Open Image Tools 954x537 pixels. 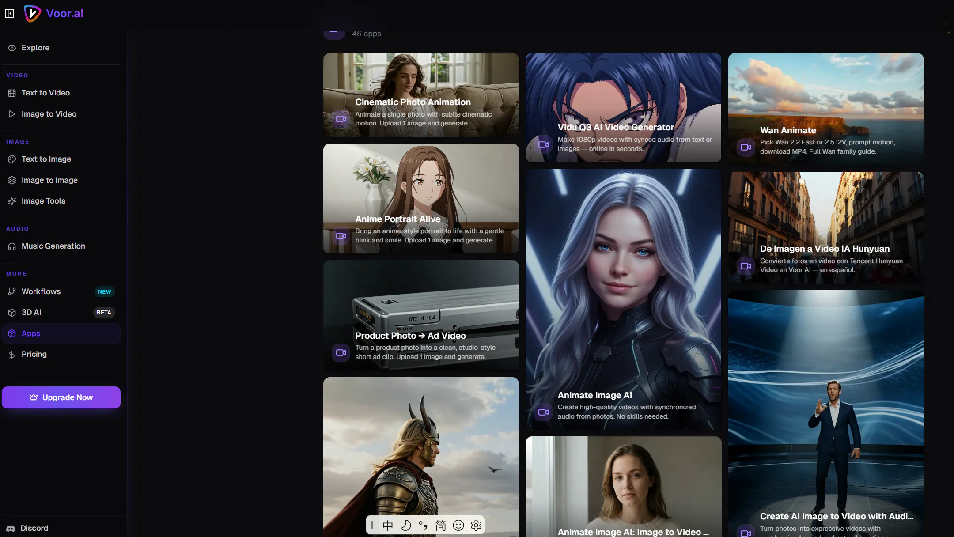click(x=61, y=201)
